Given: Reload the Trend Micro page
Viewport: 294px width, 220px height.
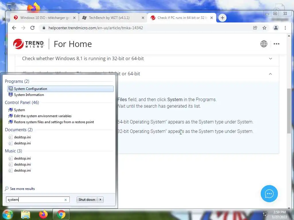Looking at the screenshot, I should click(32, 28).
